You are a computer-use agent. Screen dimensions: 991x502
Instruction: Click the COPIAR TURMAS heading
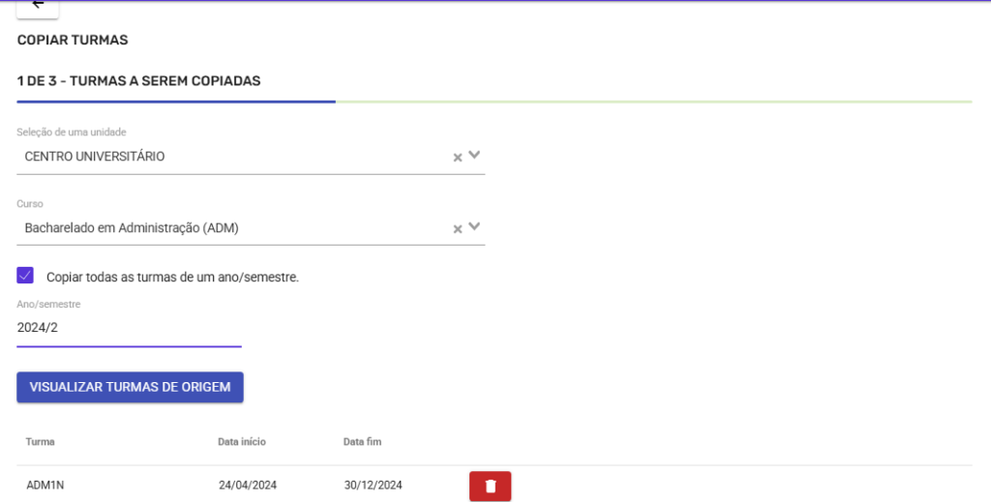[x=73, y=40]
